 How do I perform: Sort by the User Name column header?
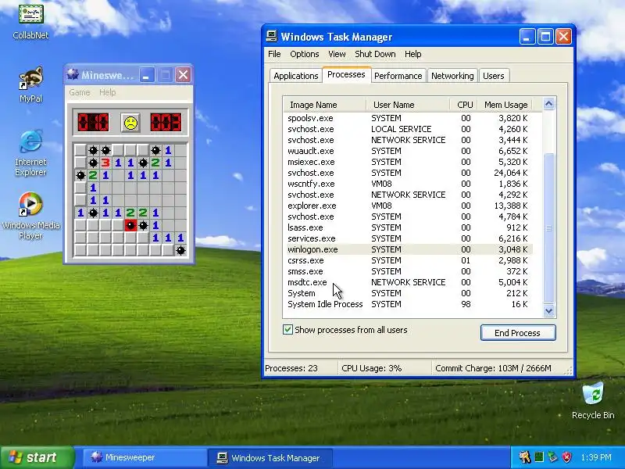pos(408,105)
